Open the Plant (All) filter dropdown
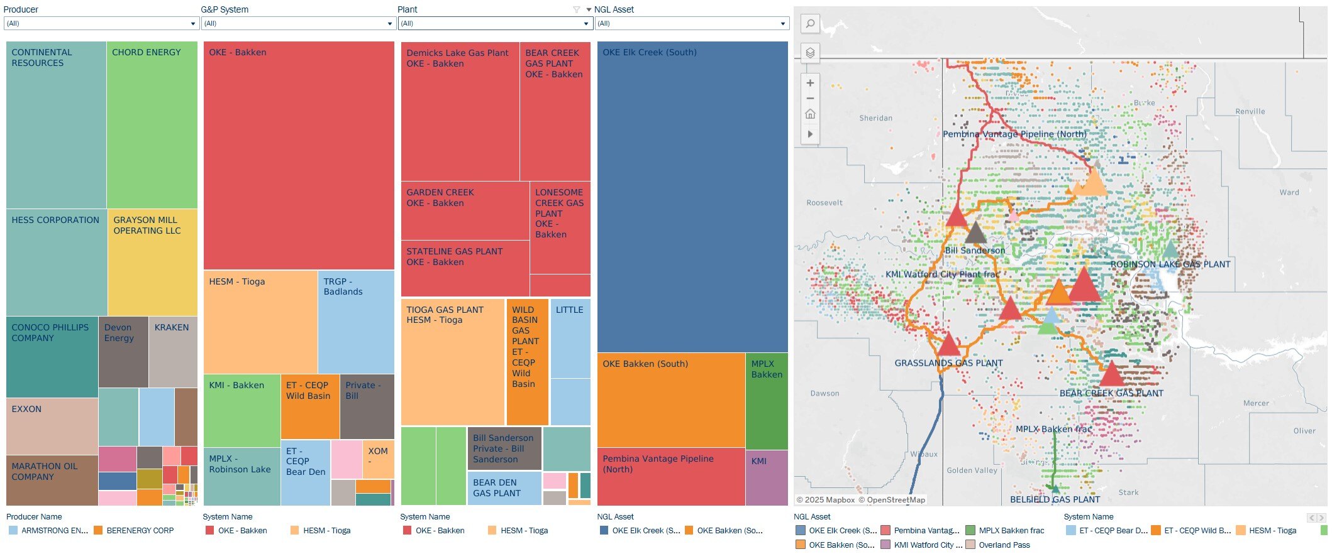The width and height of the screenshot is (1332, 554). tap(496, 23)
